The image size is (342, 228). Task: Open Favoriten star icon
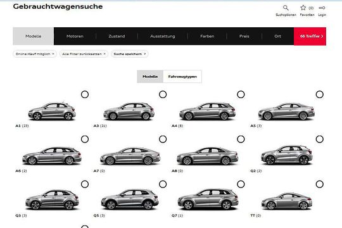coord(303,8)
